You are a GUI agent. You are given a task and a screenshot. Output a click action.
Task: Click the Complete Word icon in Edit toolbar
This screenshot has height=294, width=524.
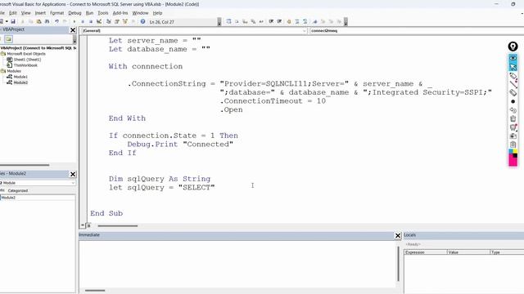tap(261, 21)
